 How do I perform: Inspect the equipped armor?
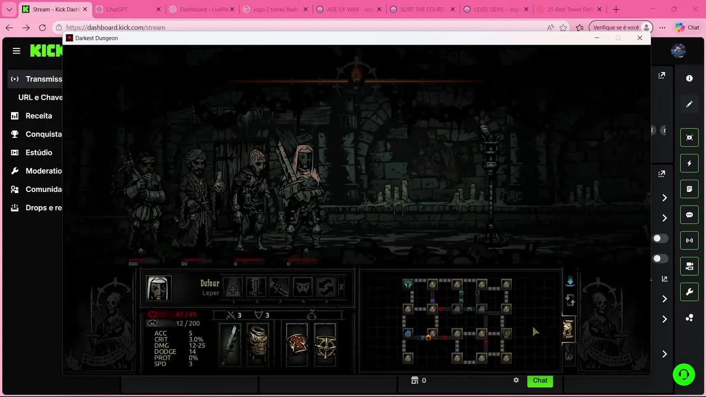click(258, 345)
